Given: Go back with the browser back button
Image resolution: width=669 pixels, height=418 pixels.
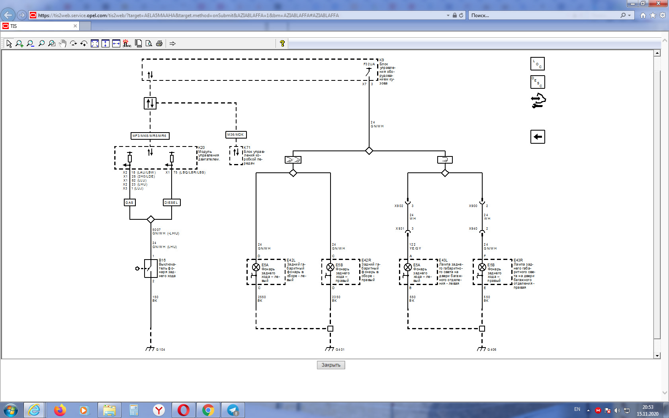Looking at the screenshot, I should (x=8, y=15).
